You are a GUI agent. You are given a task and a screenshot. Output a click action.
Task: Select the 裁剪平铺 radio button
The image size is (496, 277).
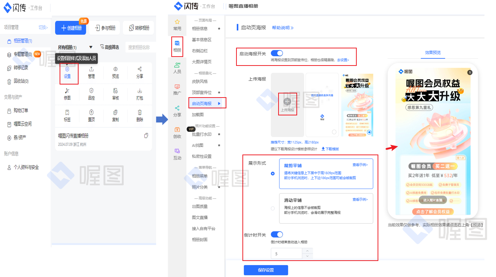point(273,173)
